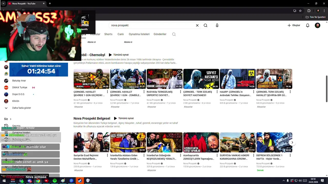Open the Tüm Yer İşaretleri bookmarks folder
Screen dimensions: 328x184
pyautogui.click(x=315, y=17)
